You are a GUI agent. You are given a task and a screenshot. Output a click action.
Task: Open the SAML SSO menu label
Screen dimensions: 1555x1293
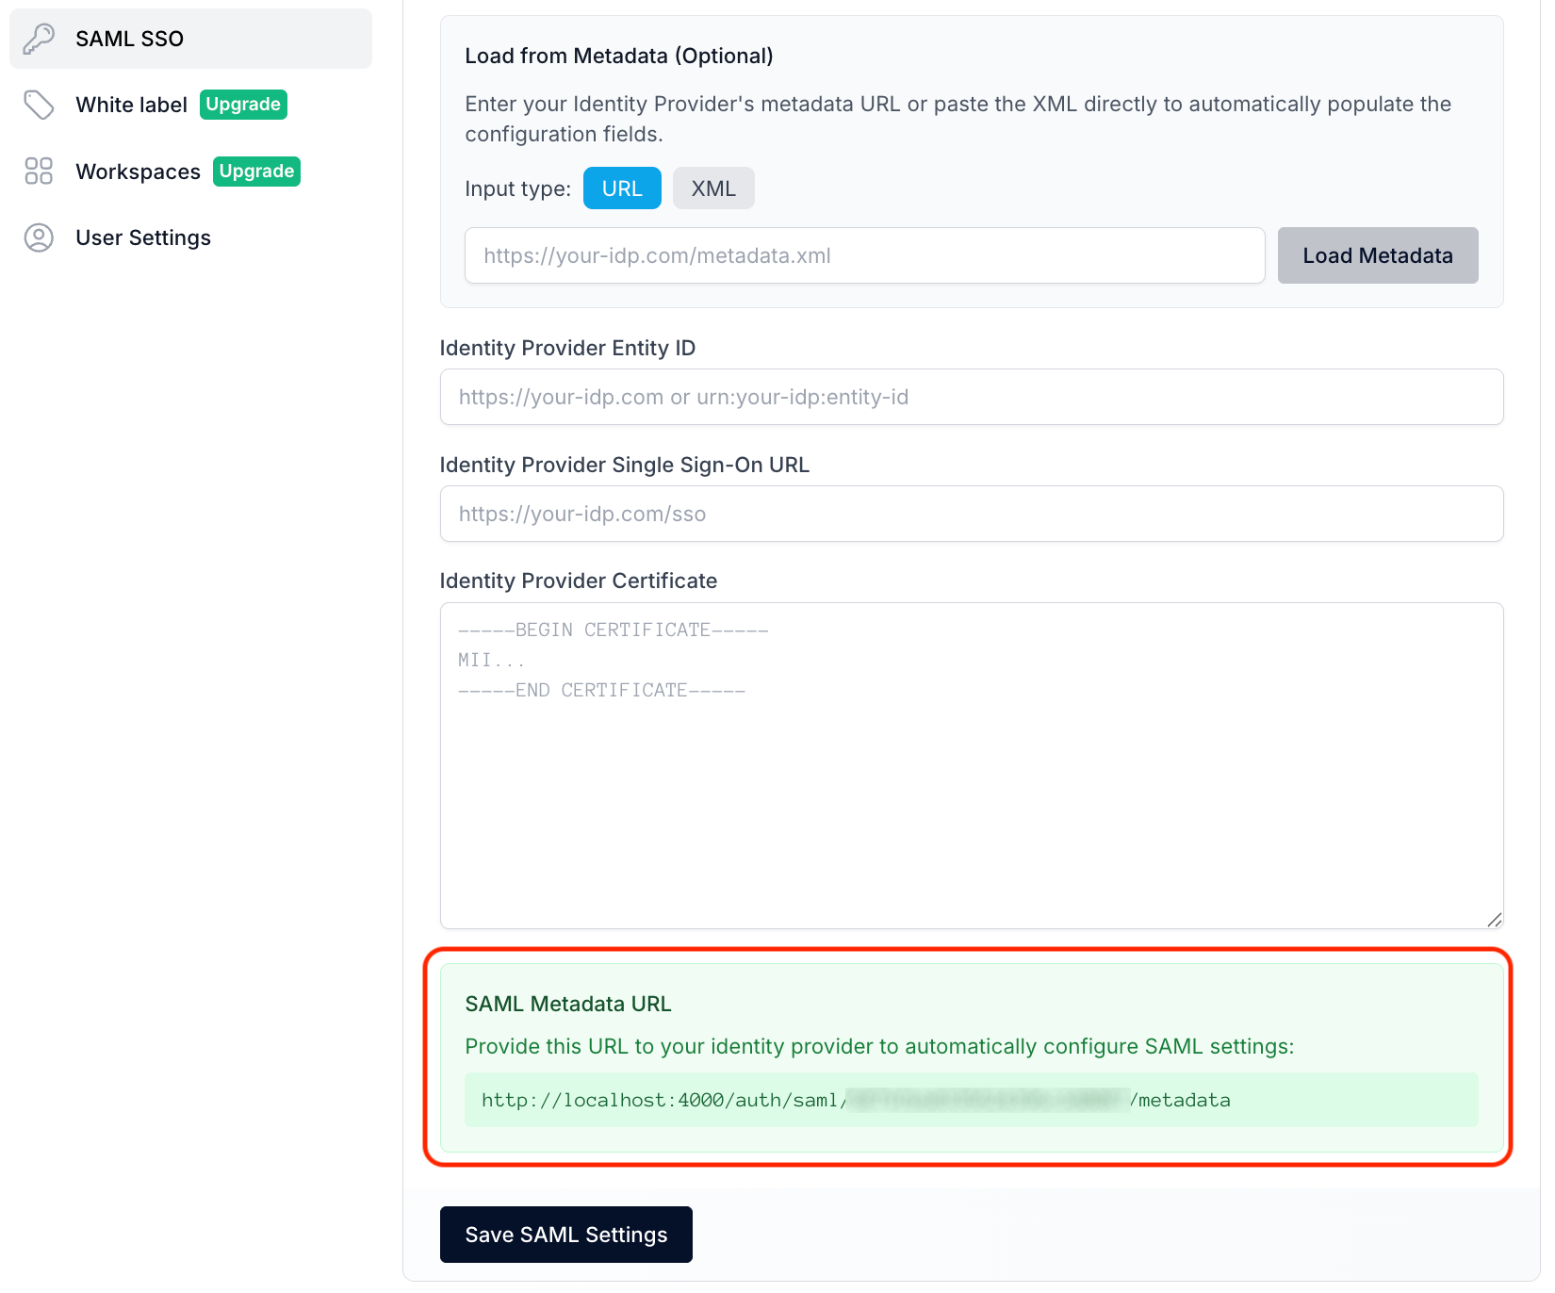129,39
